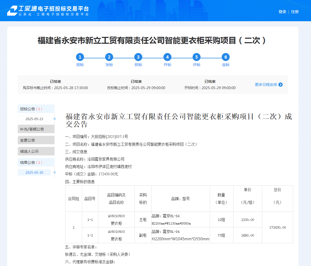Click step 3 投标 circle
Image resolution: width=311 pixels, height=266 pixels.
tap(138, 57)
